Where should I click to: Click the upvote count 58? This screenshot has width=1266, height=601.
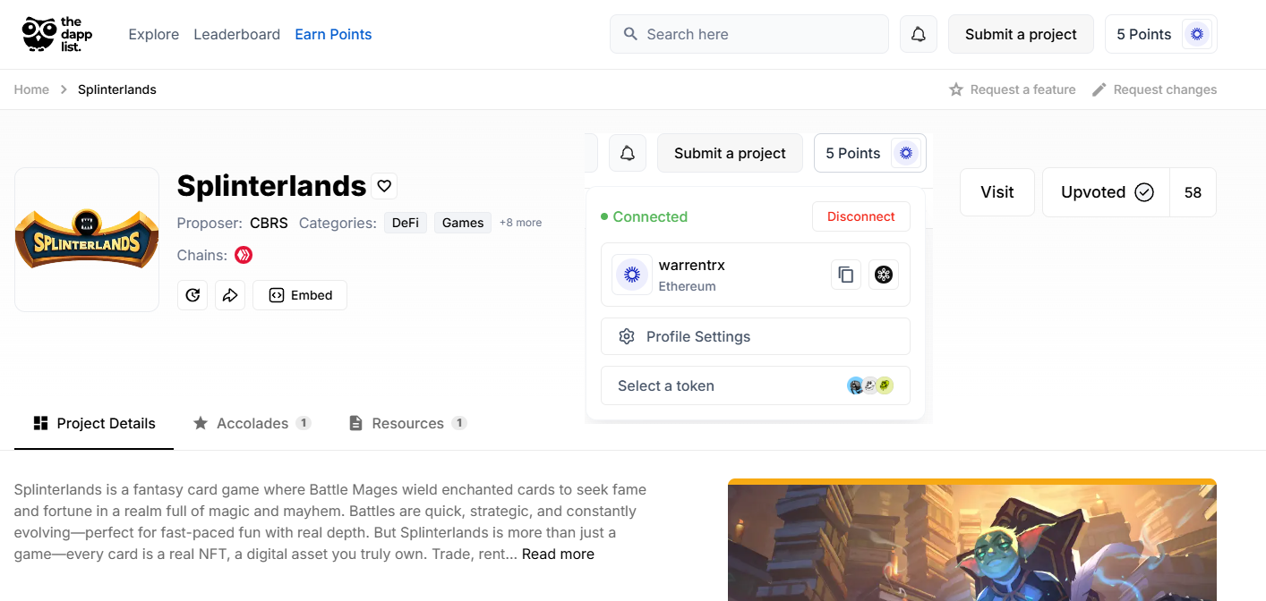click(x=1193, y=192)
